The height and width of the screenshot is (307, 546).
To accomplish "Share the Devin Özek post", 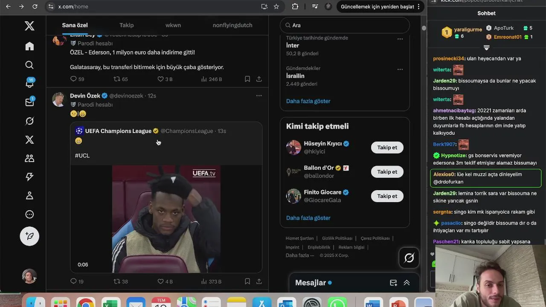I will 259,281.
